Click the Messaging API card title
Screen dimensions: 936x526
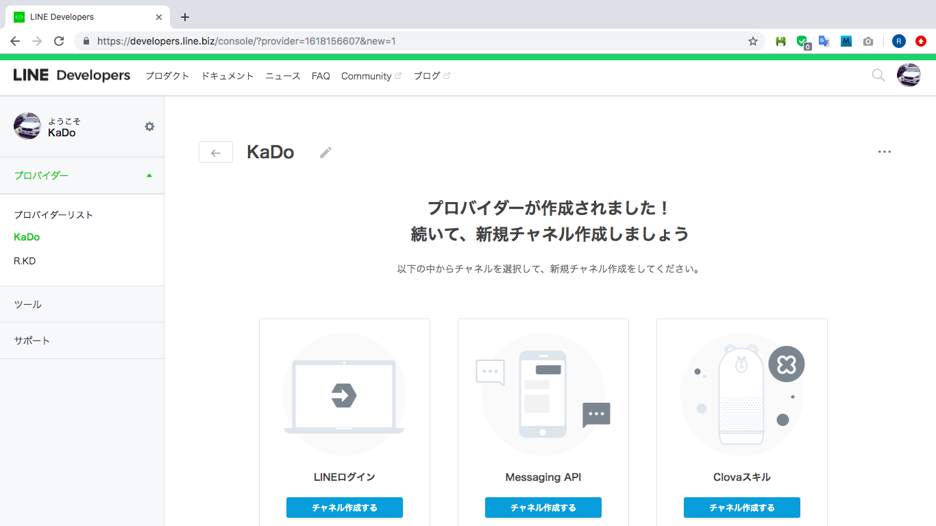coord(543,477)
